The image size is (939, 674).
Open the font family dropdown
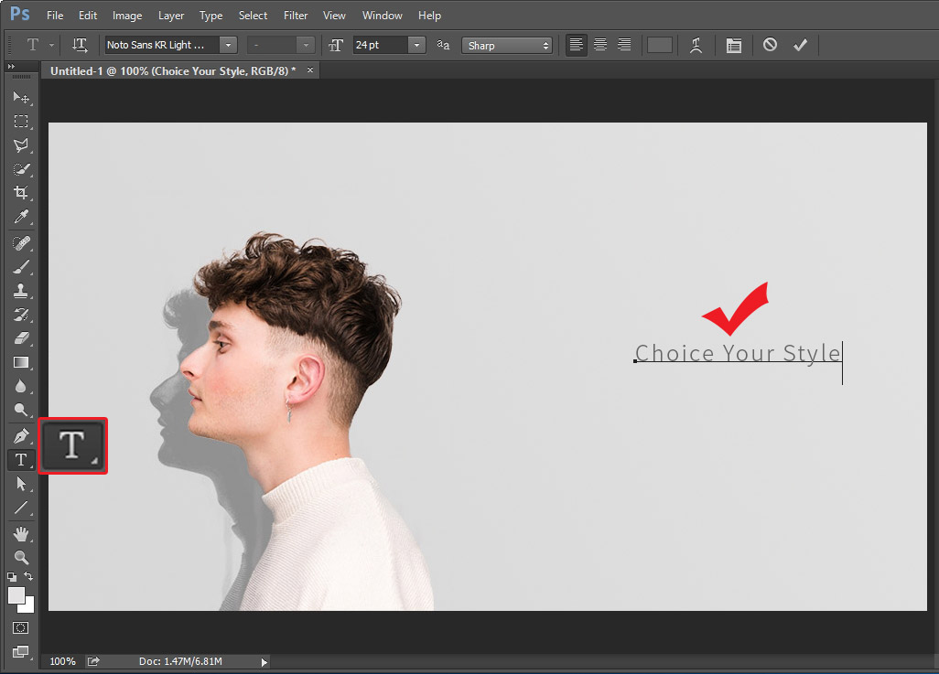point(228,45)
